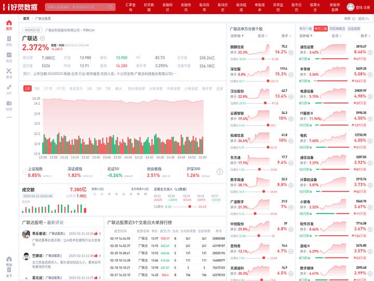Click the 全屏 fullscreen button on chart
Screen dimensions: 374x281
219,88
